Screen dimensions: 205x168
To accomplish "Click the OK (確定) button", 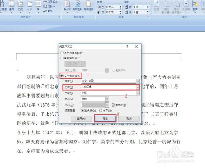I will 105,118.
